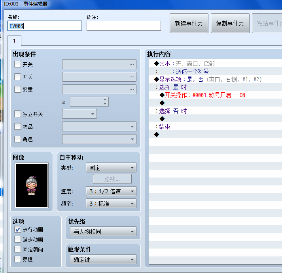Open the 类型 dropdown showing 固定

(111, 168)
